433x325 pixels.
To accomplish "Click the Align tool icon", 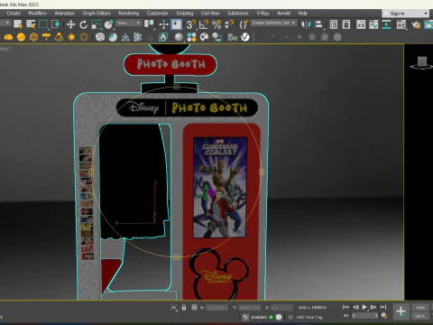I will pyautogui.click(x=318, y=24).
